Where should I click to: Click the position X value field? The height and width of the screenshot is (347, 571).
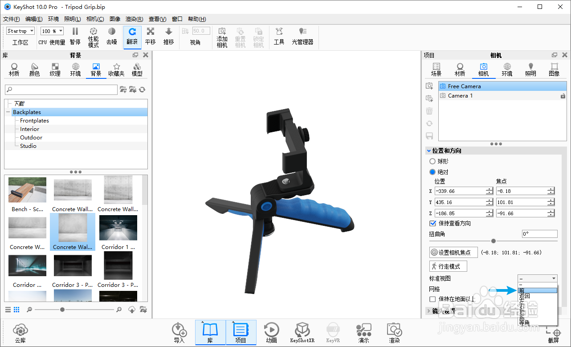click(x=460, y=191)
